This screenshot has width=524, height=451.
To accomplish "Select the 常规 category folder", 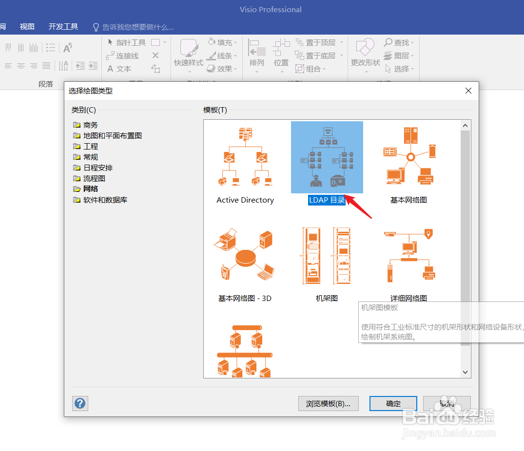I will click(86, 157).
